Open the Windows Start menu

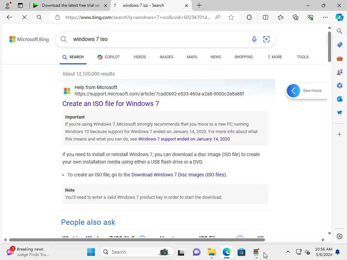[x=91, y=252]
